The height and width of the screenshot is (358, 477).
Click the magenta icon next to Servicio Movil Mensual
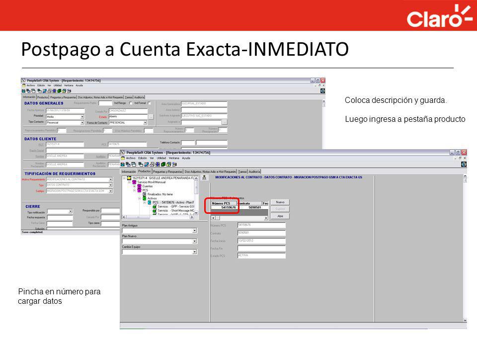coord(134,182)
